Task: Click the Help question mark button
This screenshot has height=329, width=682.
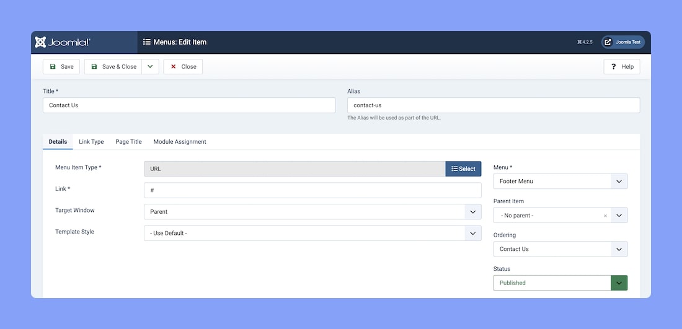Action: pyautogui.click(x=621, y=67)
